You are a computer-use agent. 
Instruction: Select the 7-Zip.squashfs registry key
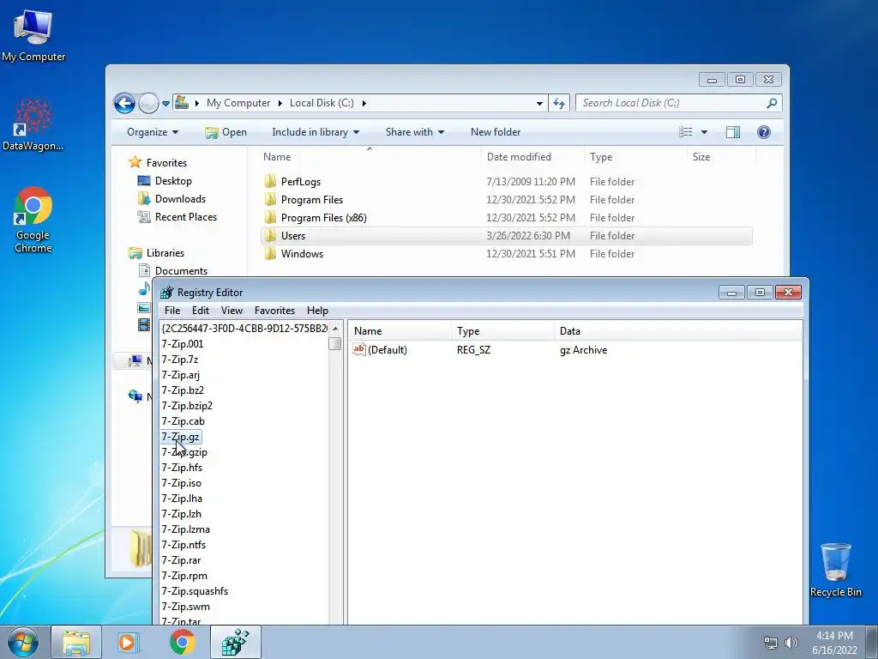tap(195, 591)
